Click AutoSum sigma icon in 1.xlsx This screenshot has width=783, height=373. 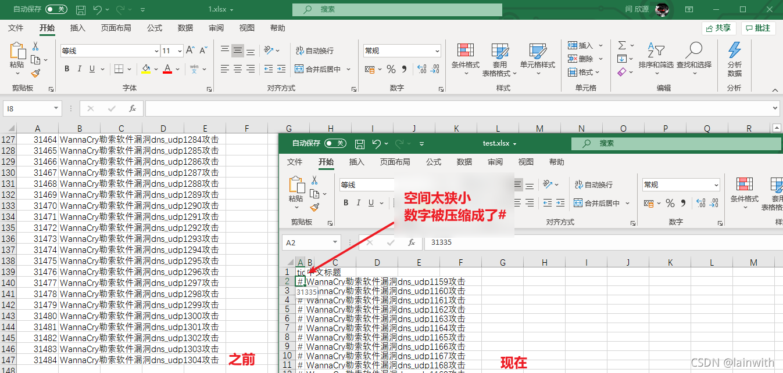(622, 45)
